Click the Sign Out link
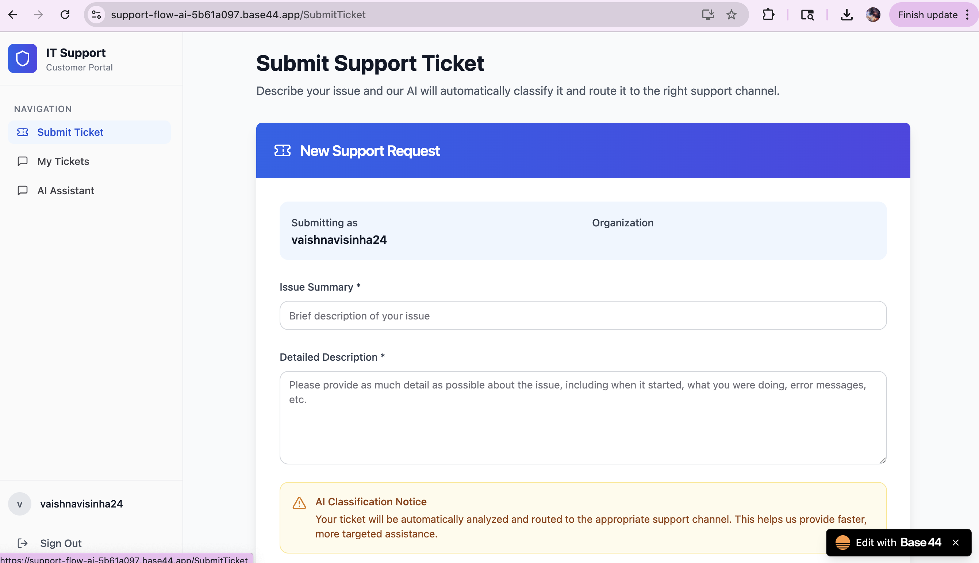This screenshot has width=979, height=563. 61,543
